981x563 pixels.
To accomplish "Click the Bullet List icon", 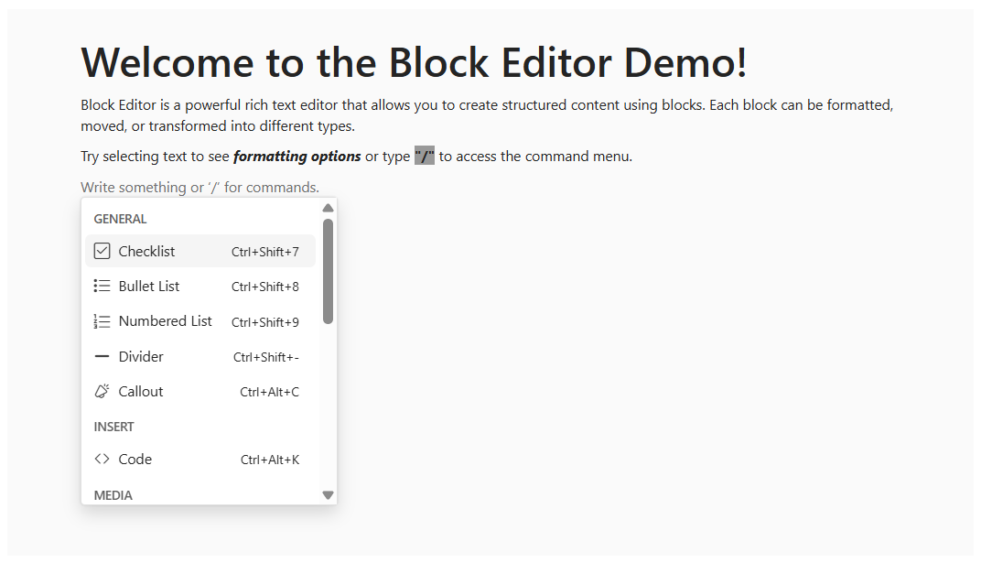I will (102, 286).
